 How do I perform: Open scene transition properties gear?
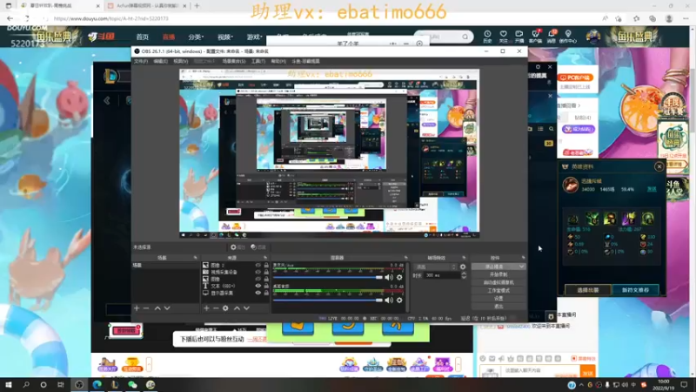point(463,267)
